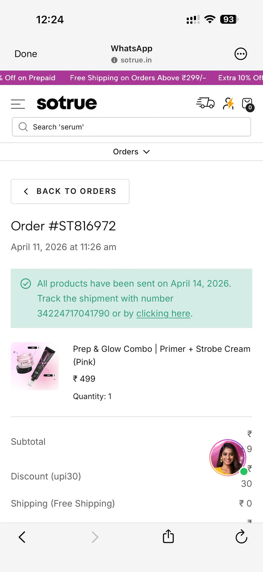Tap the sotrue logo
This screenshot has height=572, width=263.
(x=67, y=103)
